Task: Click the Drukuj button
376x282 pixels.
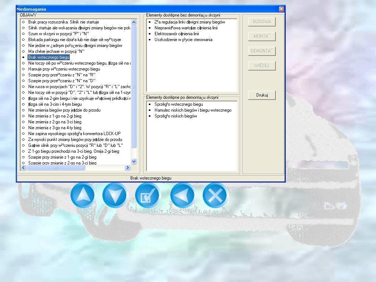Action: 262,95
